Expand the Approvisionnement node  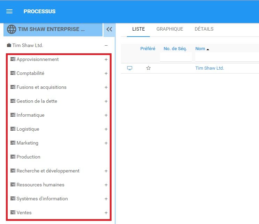pyautogui.click(x=106, y=60)
